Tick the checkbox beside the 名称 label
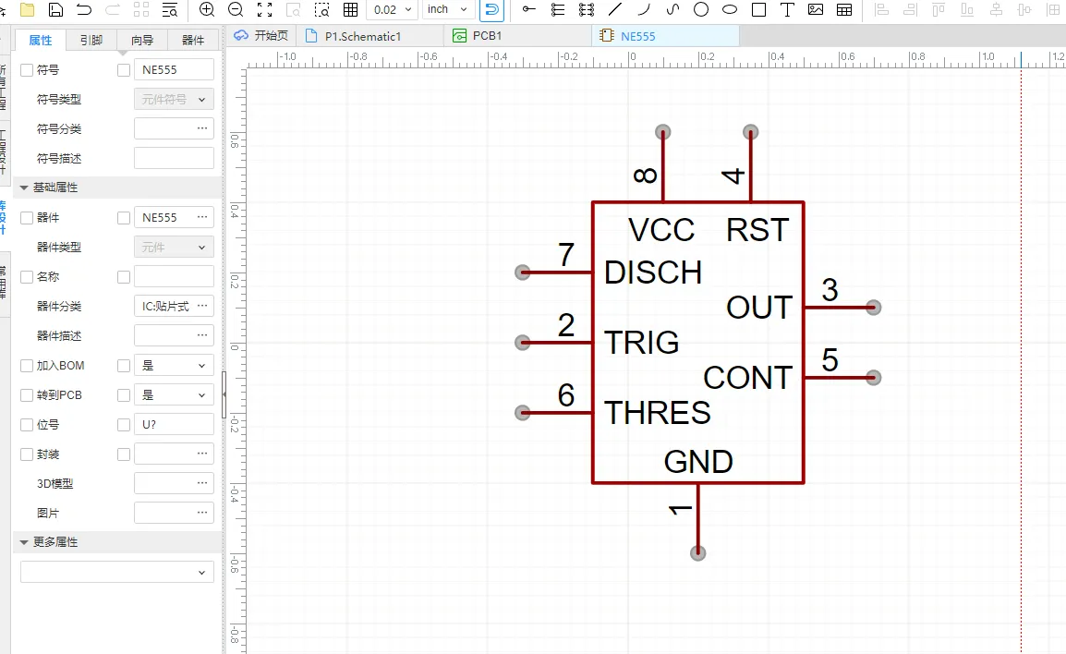 pos(27,277)
